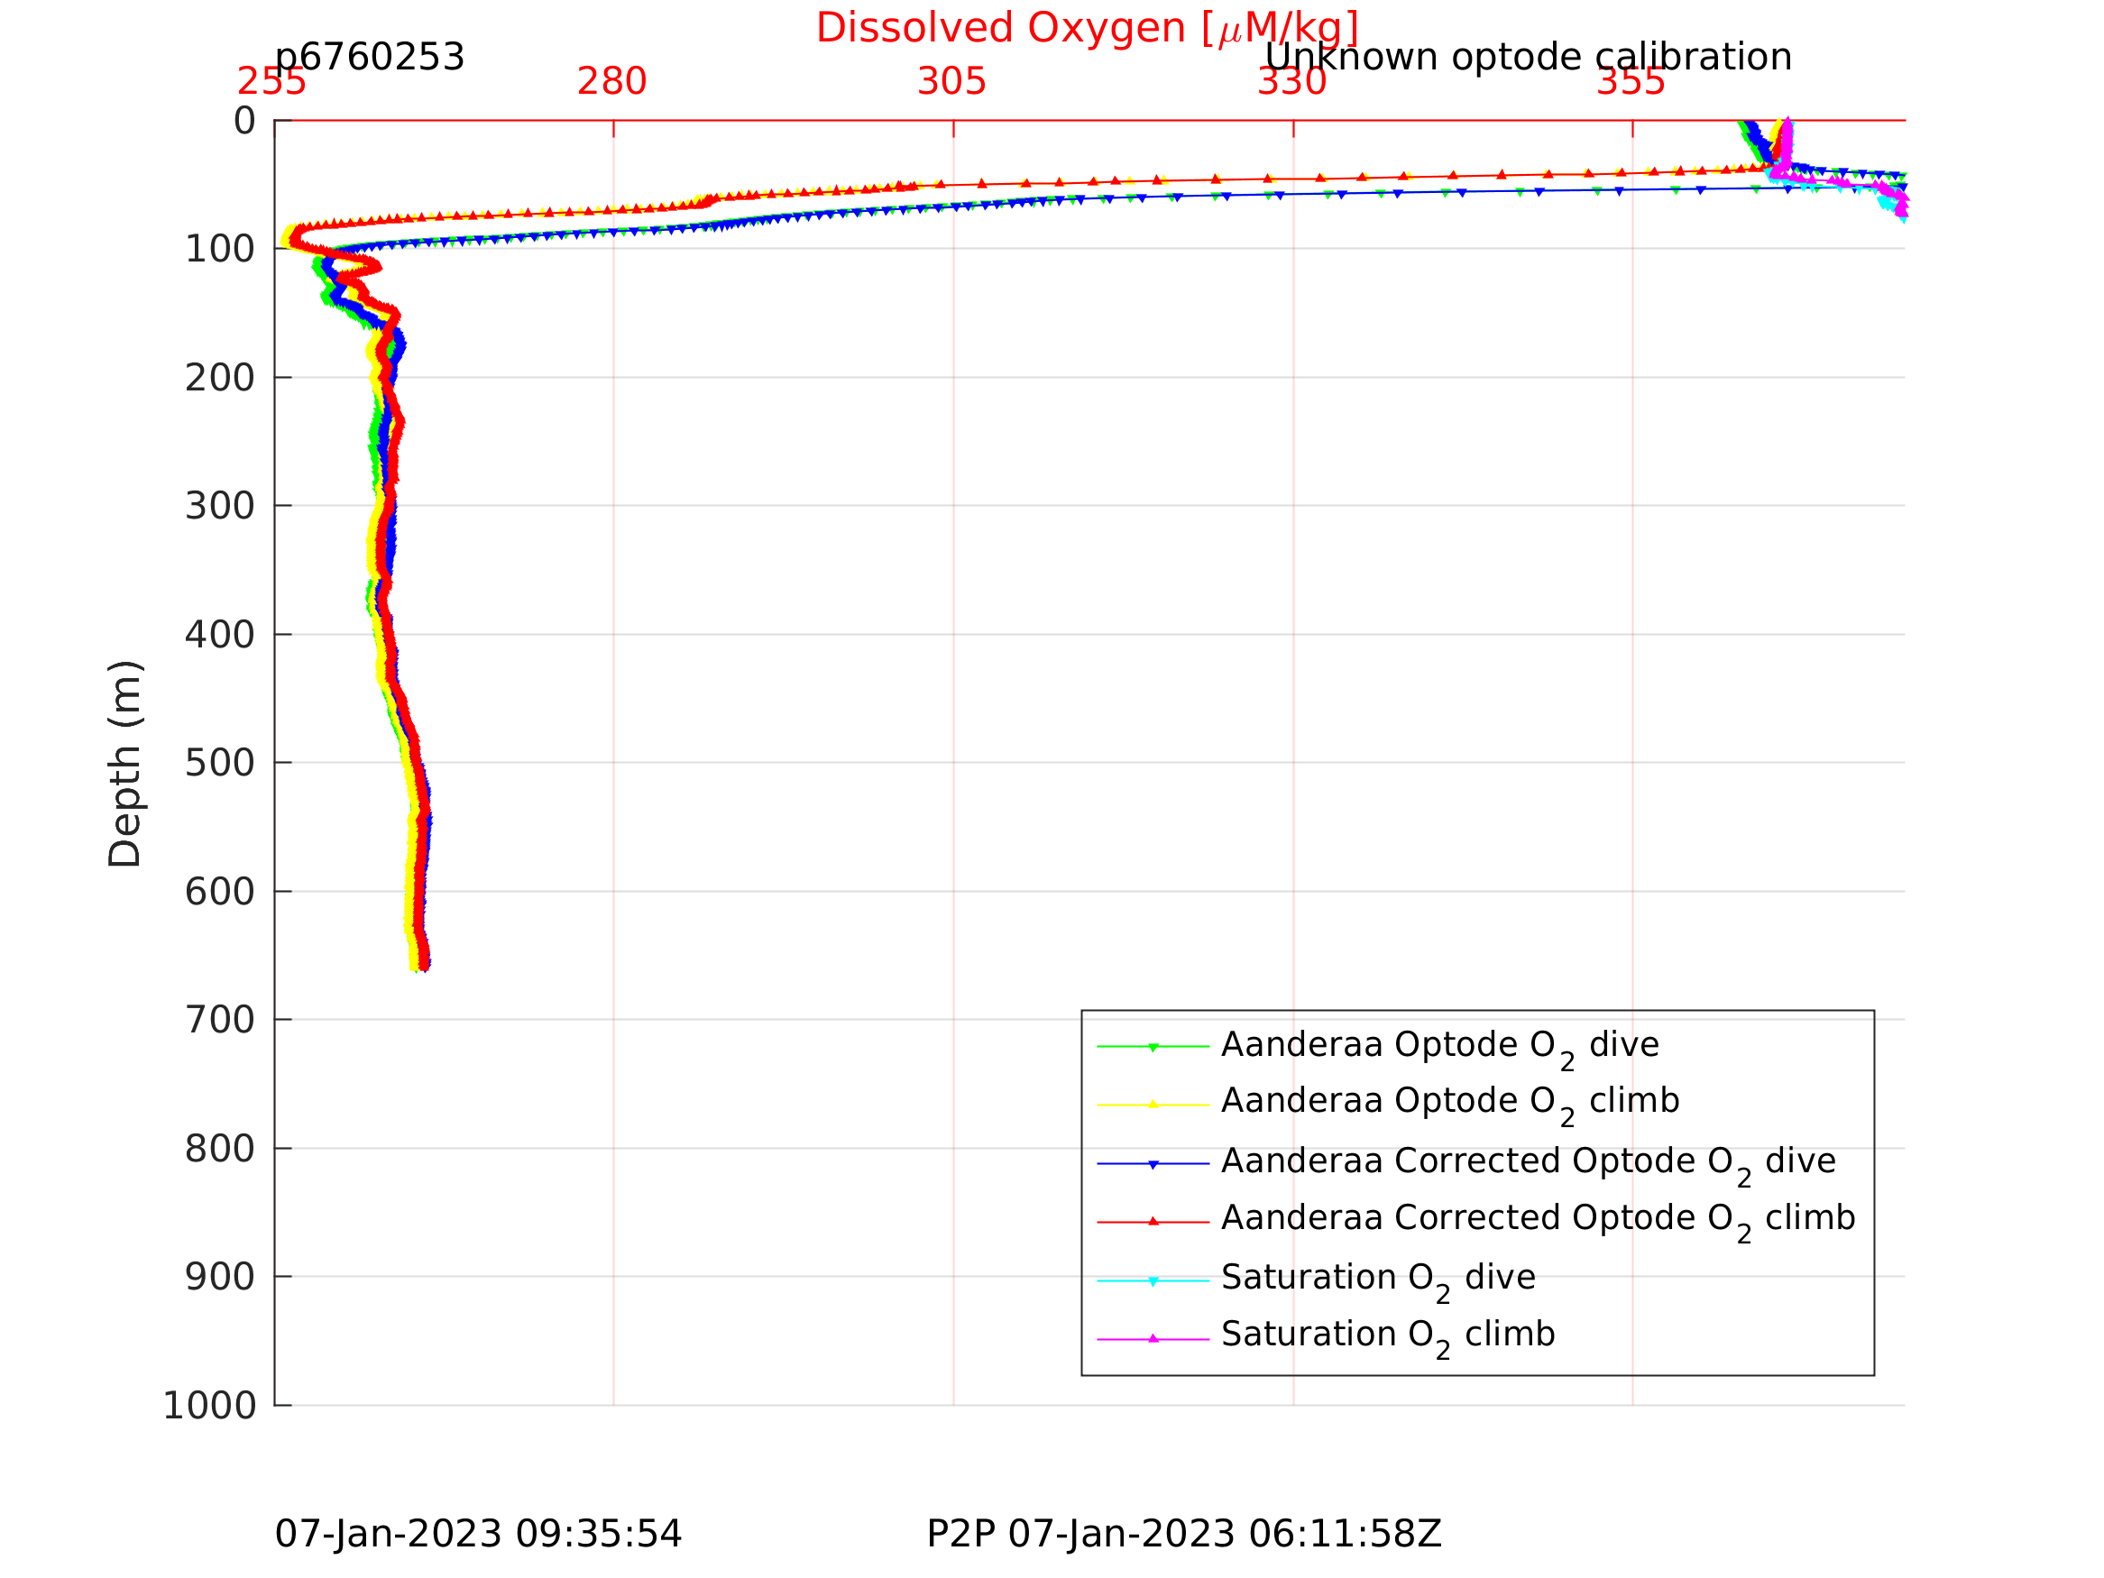Click the depth tick label '0'
The height and width of the screenshot is (1578, 2104).
point(244,121)
